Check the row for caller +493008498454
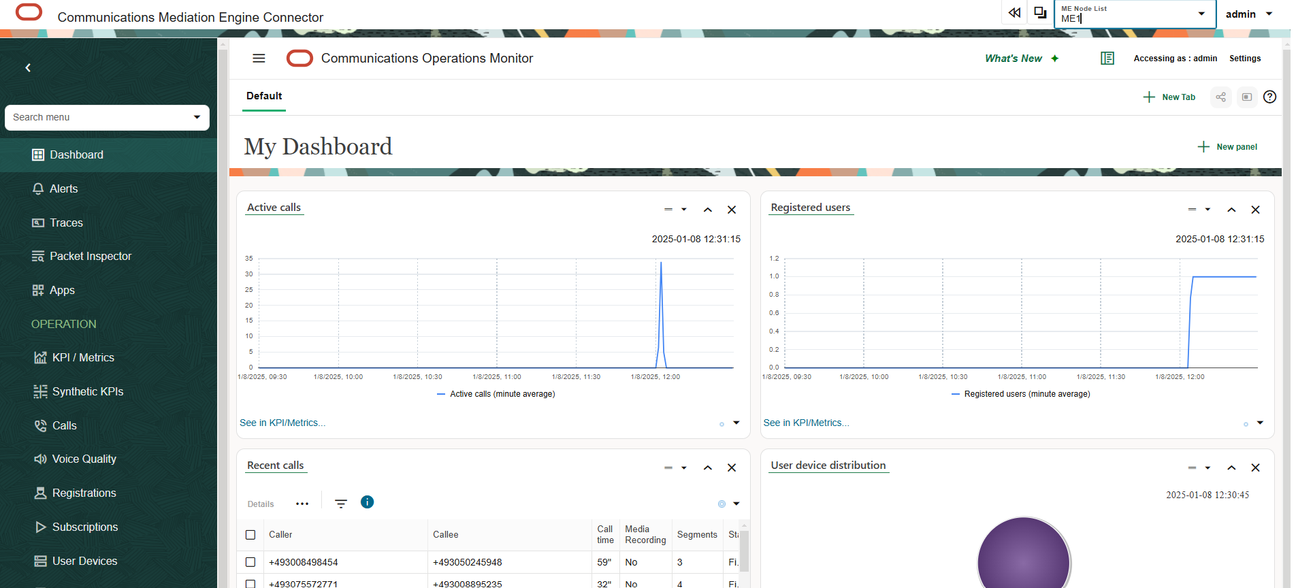This screenshot has height=588, width=1296. 250,562
